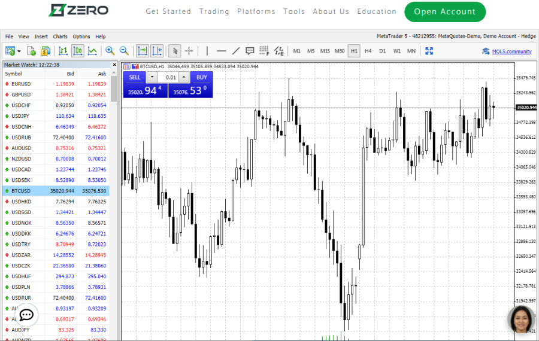Click the 35020.94 sell price panel
Screen dimensions: 539x341
pyautogui.click(x=145, y=91)
